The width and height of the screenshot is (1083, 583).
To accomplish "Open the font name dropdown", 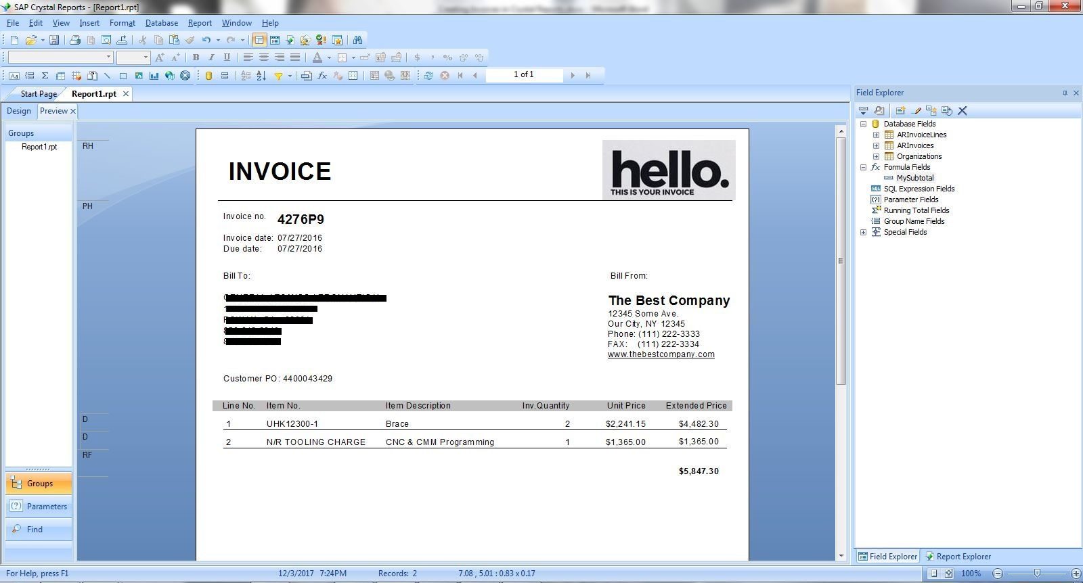I will (x=108, y=57).
